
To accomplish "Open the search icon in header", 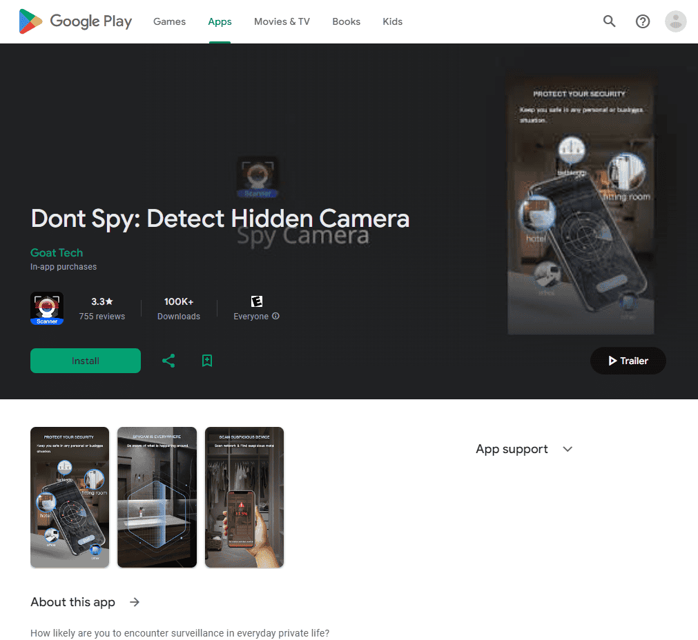I will pyautogui.click(x=609, y=21).
